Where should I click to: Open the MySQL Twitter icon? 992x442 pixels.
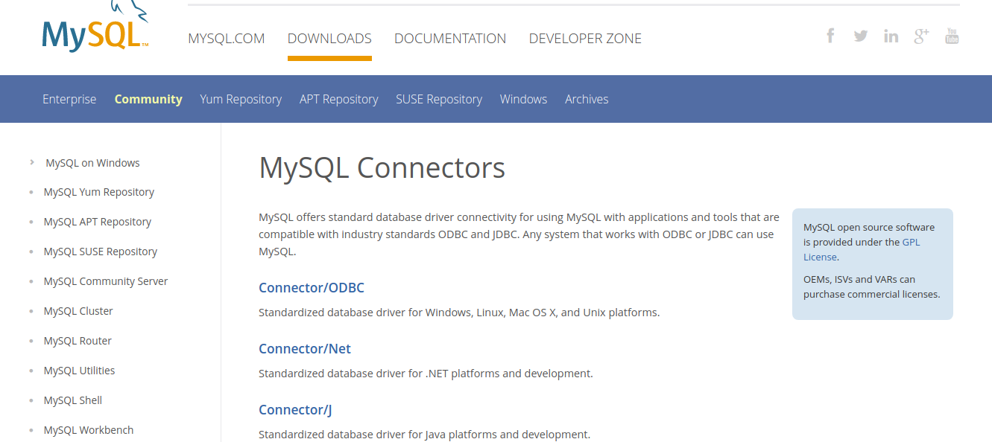point(861,36)
